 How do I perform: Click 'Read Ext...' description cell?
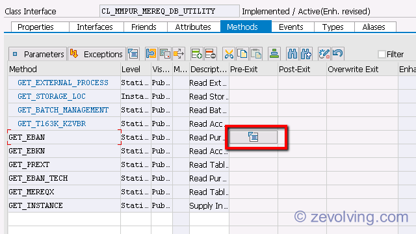[209, 83]
